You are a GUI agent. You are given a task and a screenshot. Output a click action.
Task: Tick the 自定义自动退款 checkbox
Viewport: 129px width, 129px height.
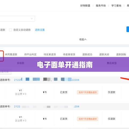click(x=10, y=30)
